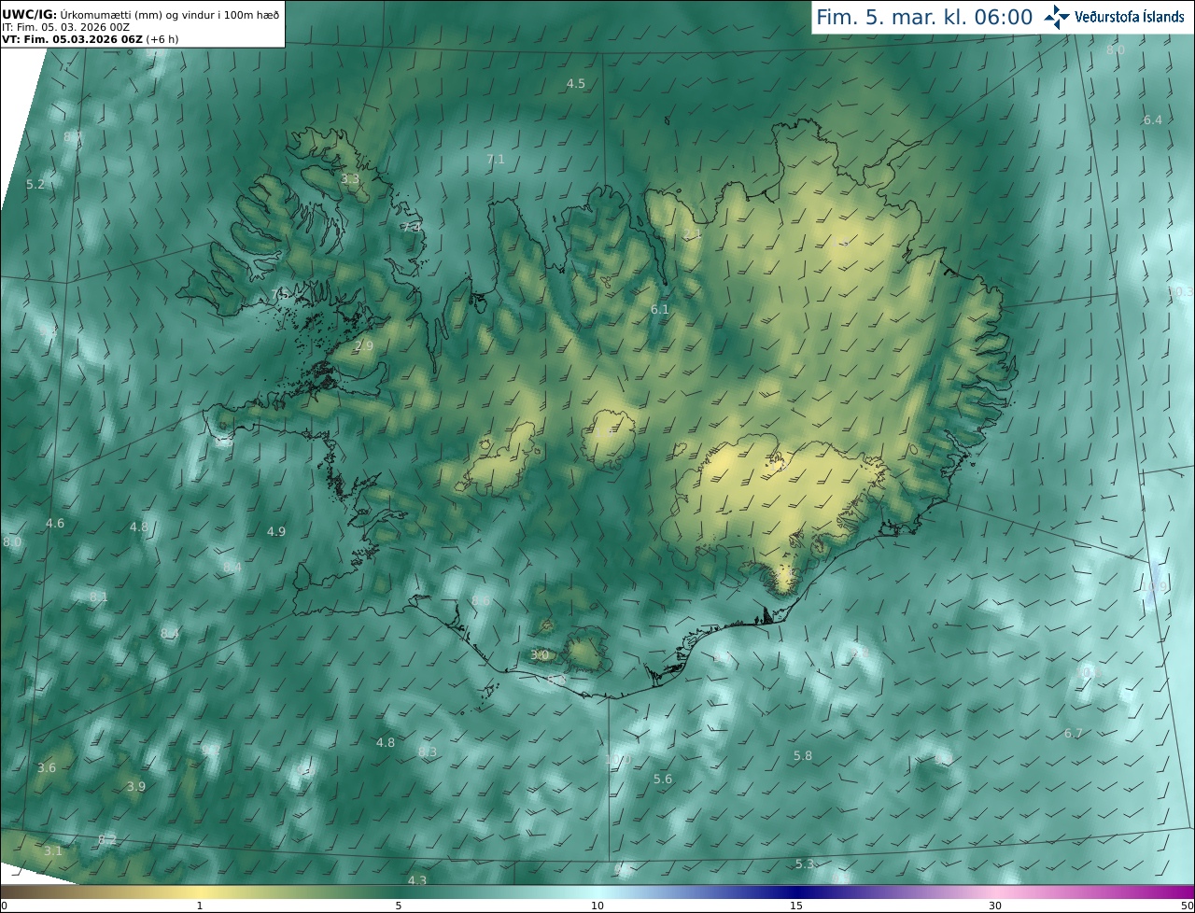1195x913 pixels.
Task: Click the 5.6 value south of Iceland
Action: click(663, 779)
